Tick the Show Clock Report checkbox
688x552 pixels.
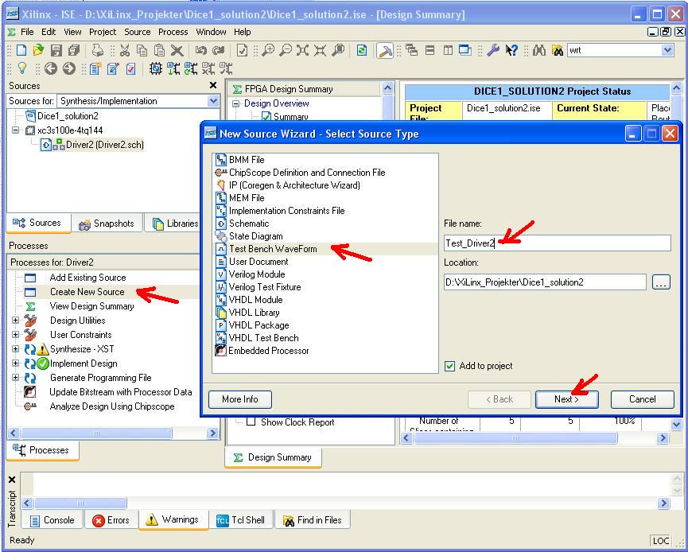251,422
